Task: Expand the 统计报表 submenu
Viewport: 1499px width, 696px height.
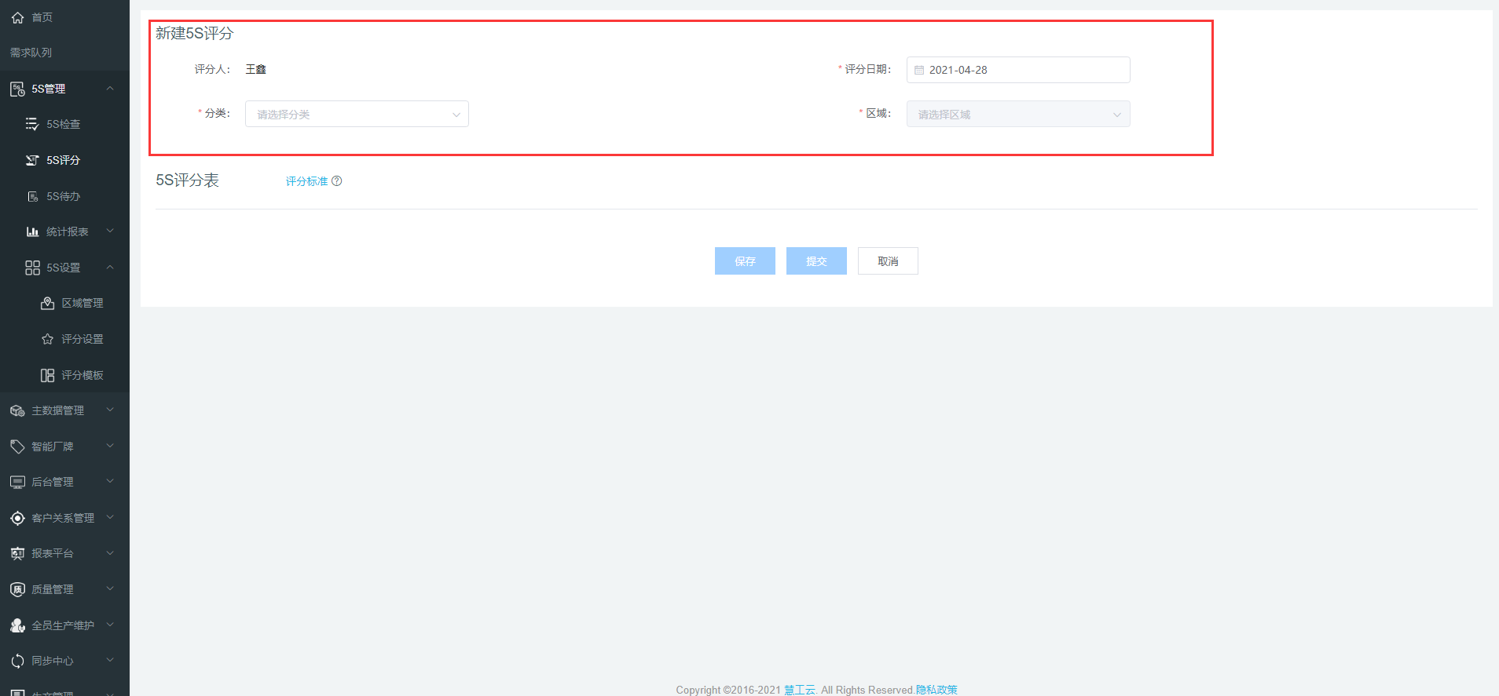Action: point(110,231)
